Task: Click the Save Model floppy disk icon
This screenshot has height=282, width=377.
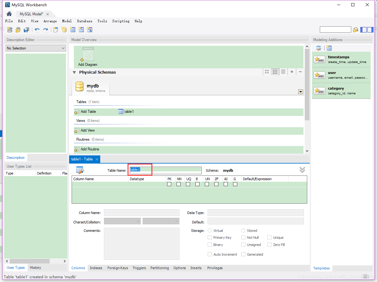Action: pyautogui.click(x=27, y=30)
